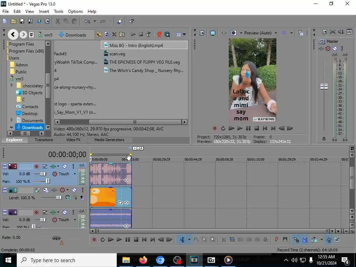
Task: Open Master bus FX gear icon
Action: [x=328, y=48]
